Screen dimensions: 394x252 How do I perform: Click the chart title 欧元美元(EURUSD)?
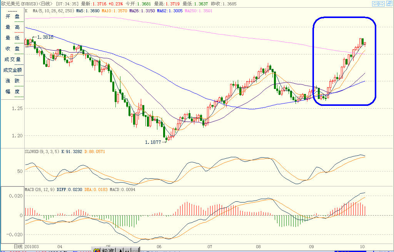tap(19, 4)
